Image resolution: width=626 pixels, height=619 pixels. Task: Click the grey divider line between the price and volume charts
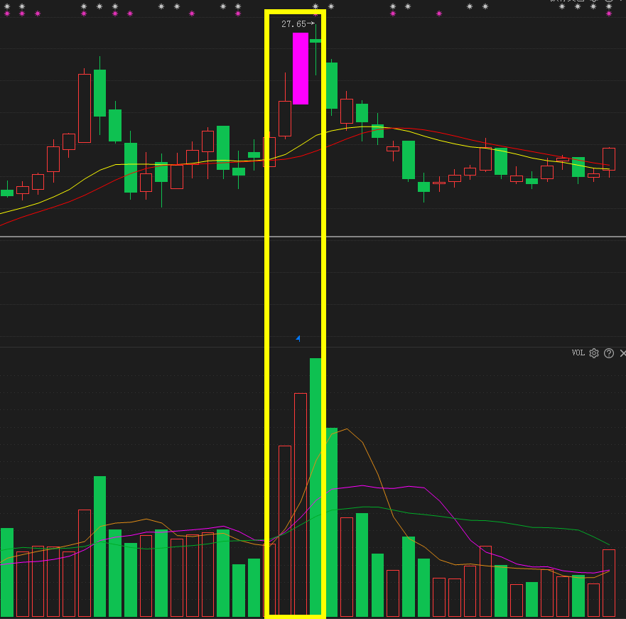coord(313,237)
